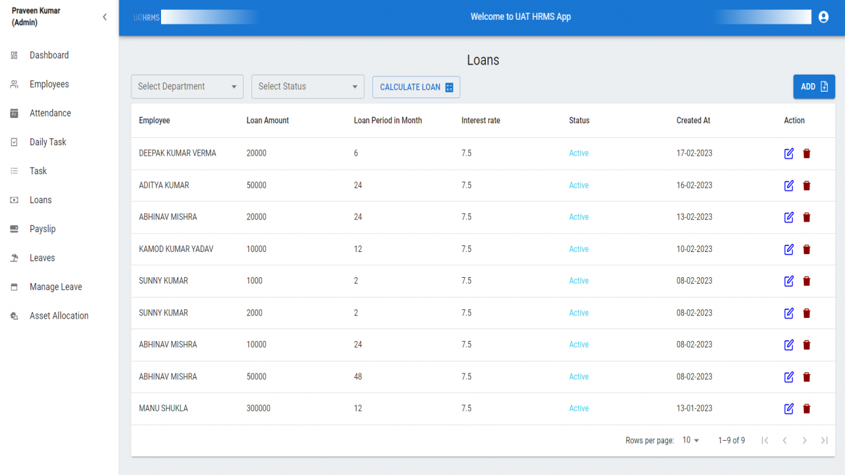
Task: Click the CALCULATE LOAN button
Action: click(416, 87)
